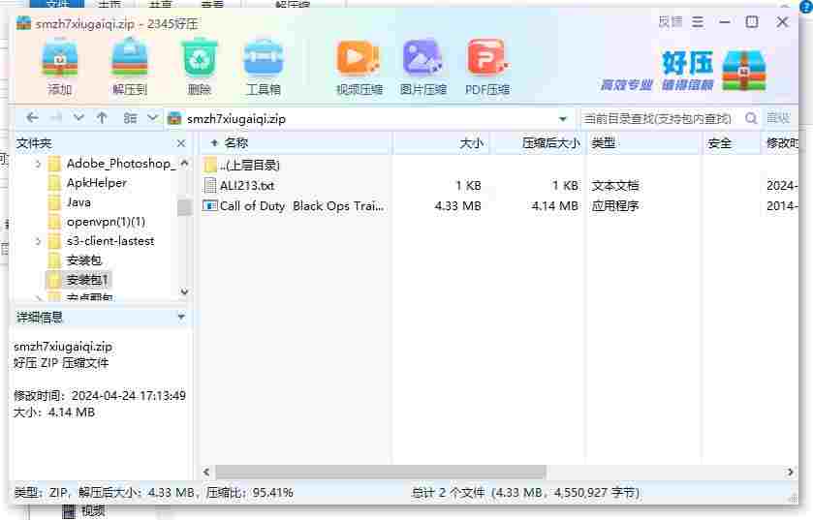The image size is (813, 520).
Task: Click the 好压 archive logo at top right
Action: (x=744, y=71)
